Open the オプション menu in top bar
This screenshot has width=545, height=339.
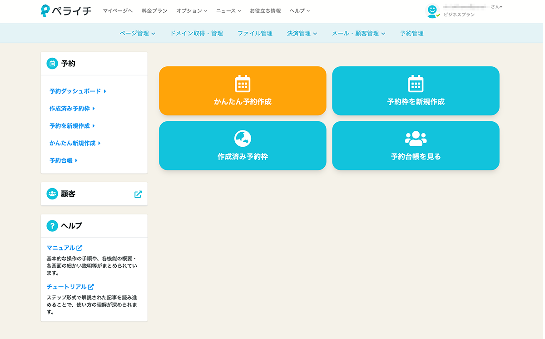(191, 11)
